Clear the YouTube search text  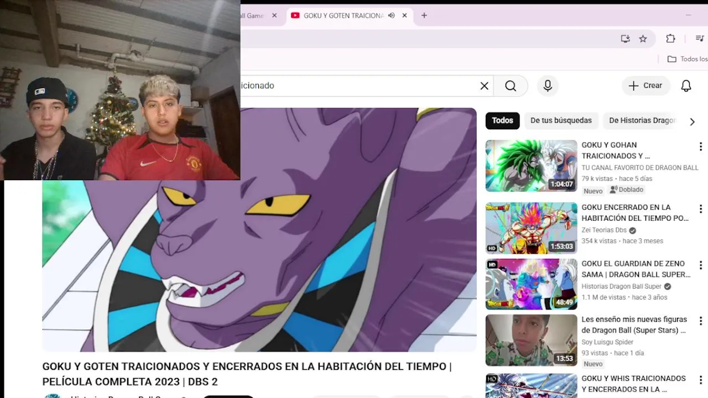tap(484, 86)
